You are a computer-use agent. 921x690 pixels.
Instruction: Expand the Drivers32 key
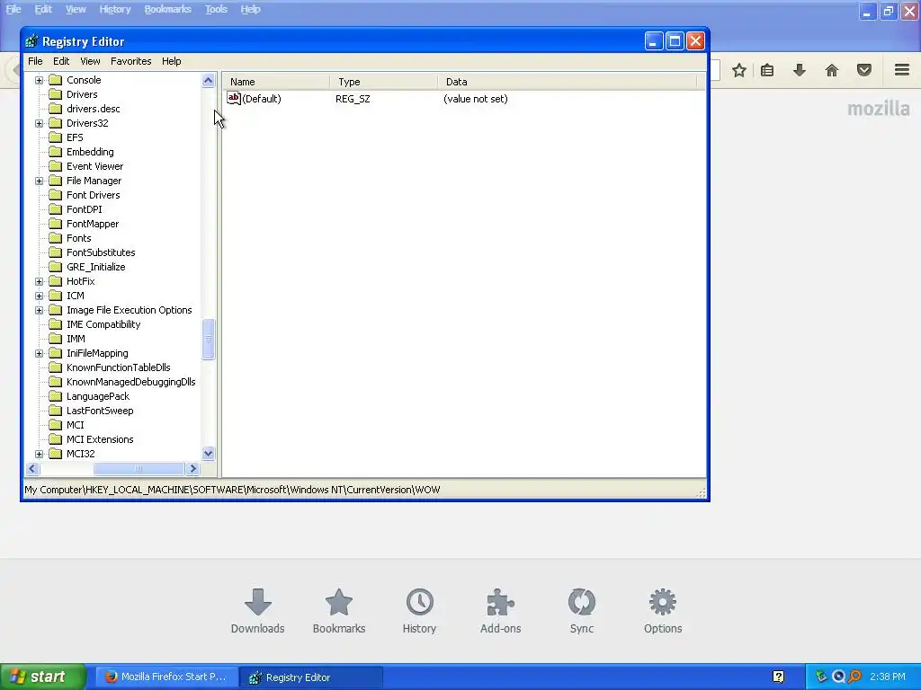click(x=39, y=123)
